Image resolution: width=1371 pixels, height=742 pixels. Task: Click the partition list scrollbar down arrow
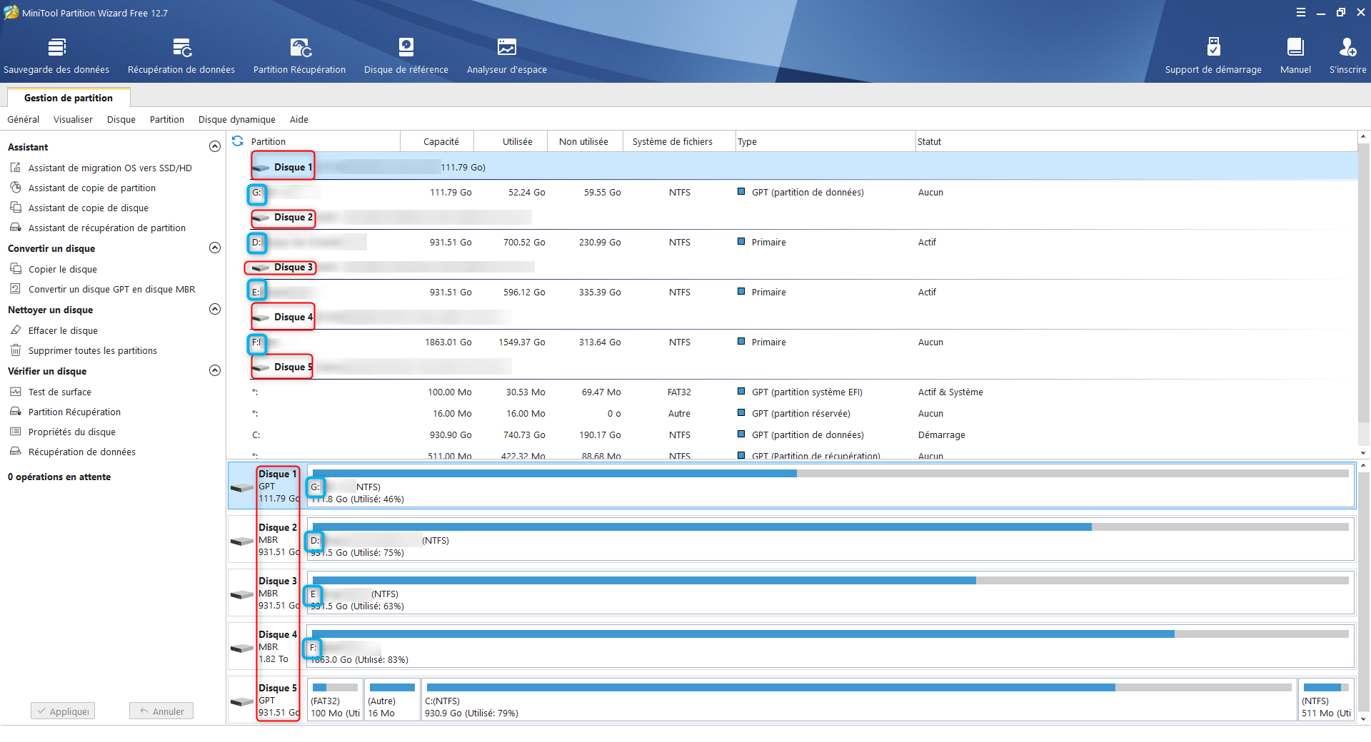pyautogui.click(x=1363, y=452)
